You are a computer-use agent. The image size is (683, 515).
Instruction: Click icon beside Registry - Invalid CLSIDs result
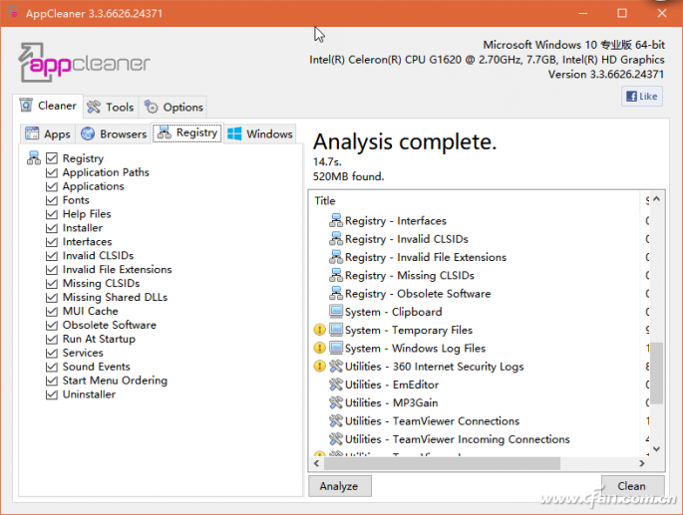point(336,239)
